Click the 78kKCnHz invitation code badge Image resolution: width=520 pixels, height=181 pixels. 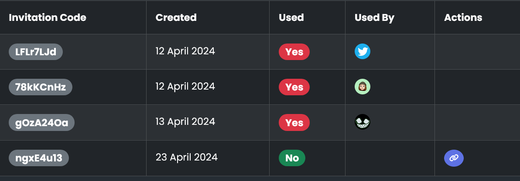click(41, 87)
